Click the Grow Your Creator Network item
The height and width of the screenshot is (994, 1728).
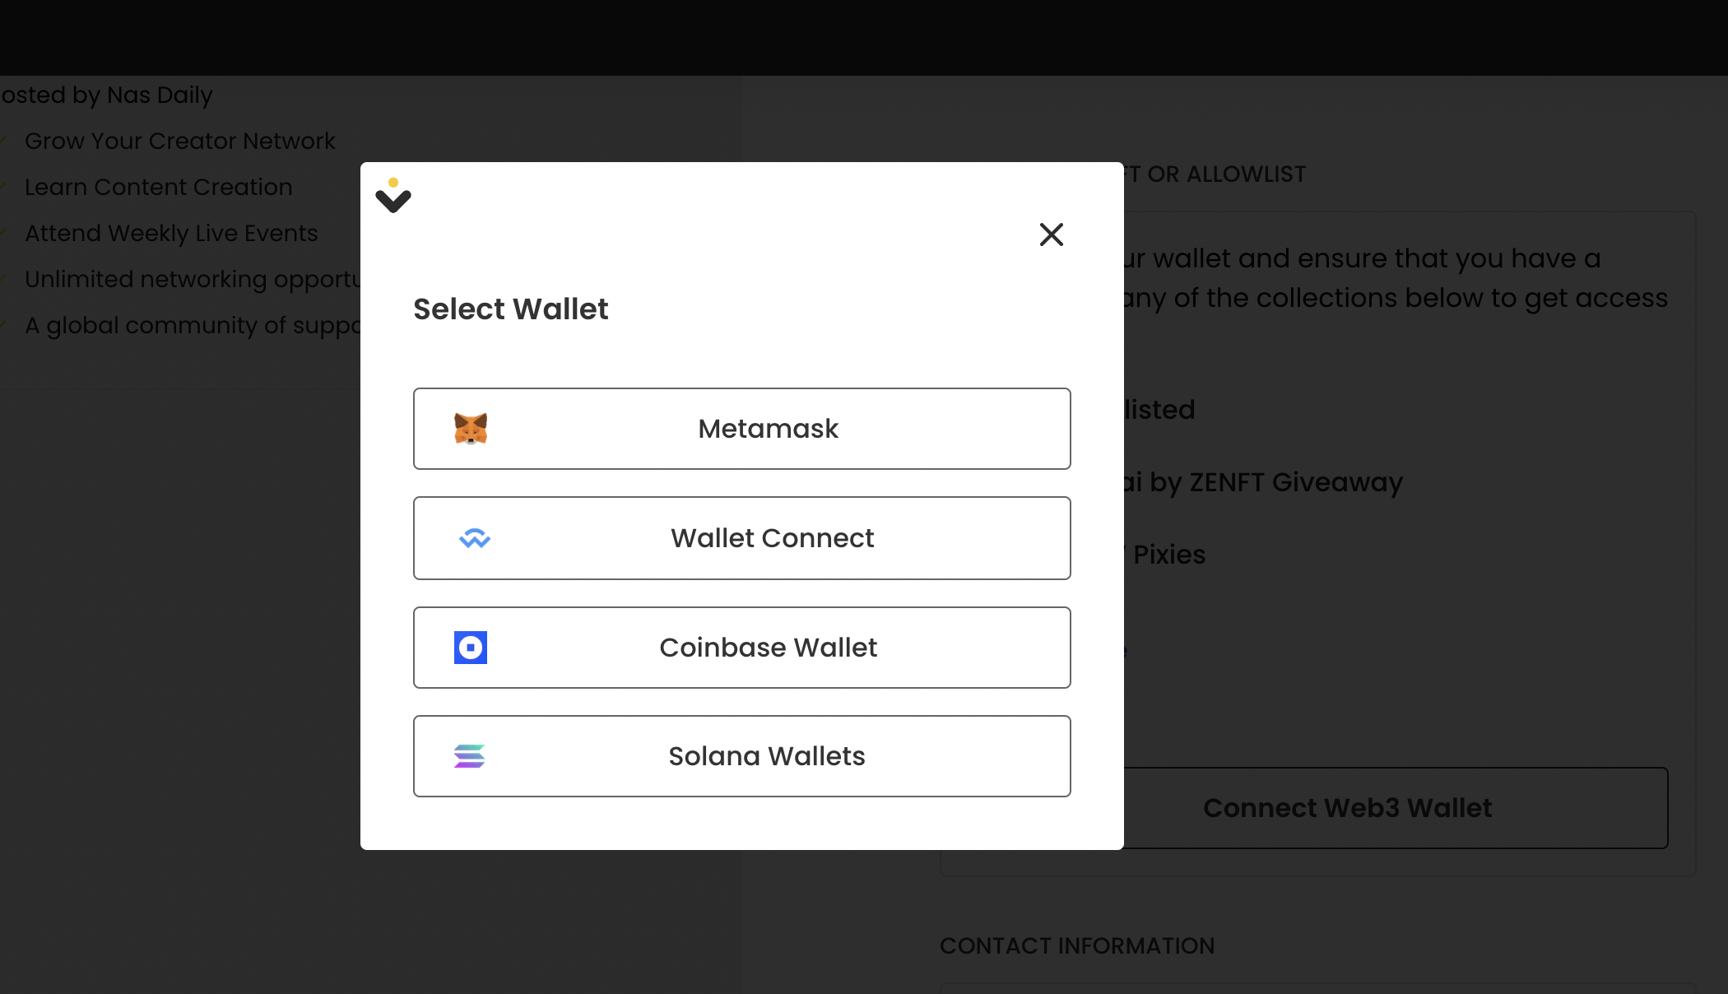coord(179,142)
